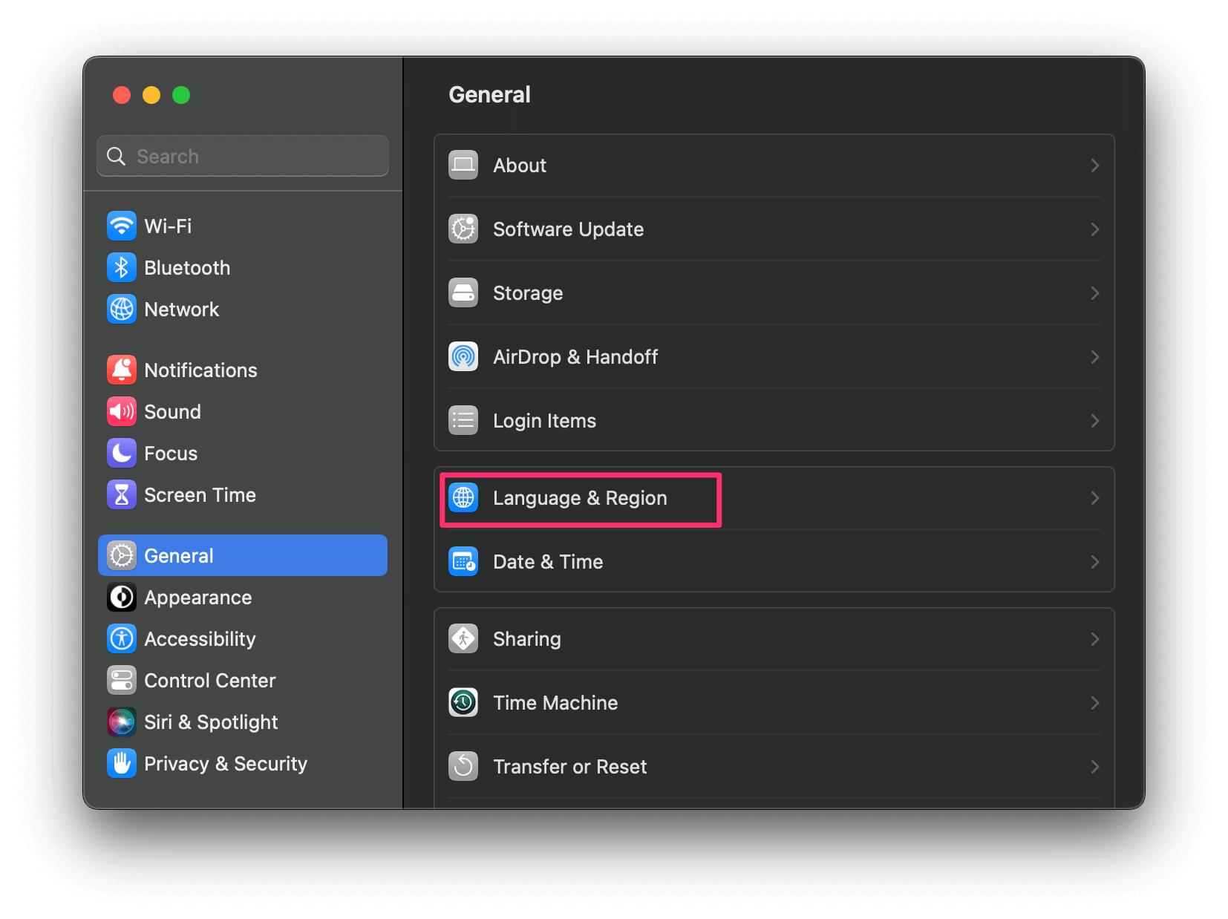1228x919 pixels.
Task: Click the Transfer or Reset icon
Action: 463,766
